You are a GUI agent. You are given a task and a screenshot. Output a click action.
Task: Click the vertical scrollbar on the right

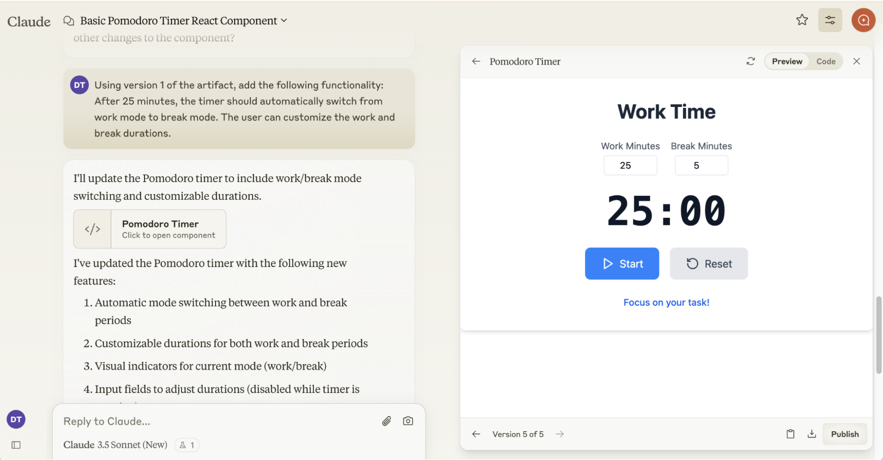tap(879, 335)
